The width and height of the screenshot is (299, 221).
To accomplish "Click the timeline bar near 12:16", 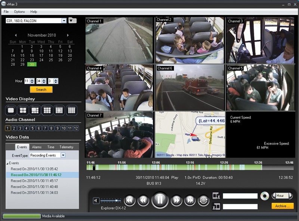I will 190,168.
